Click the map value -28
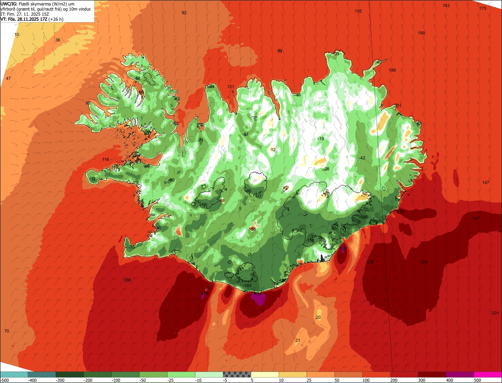 coord(326,169)
